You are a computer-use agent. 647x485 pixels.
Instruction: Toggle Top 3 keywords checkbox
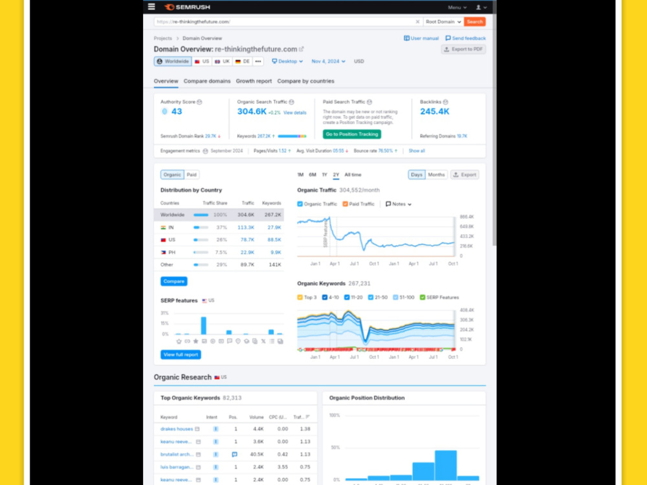(x=300, y=297)
